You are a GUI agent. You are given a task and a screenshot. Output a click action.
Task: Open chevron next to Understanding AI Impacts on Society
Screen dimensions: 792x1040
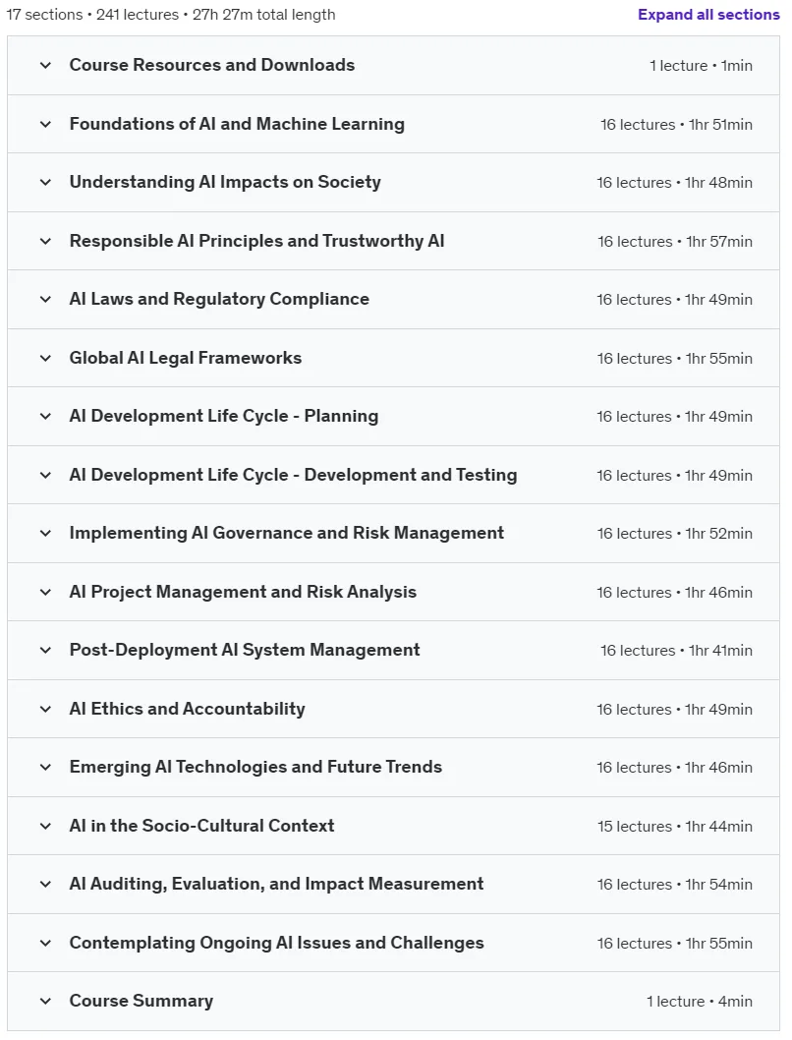(45, 183)
